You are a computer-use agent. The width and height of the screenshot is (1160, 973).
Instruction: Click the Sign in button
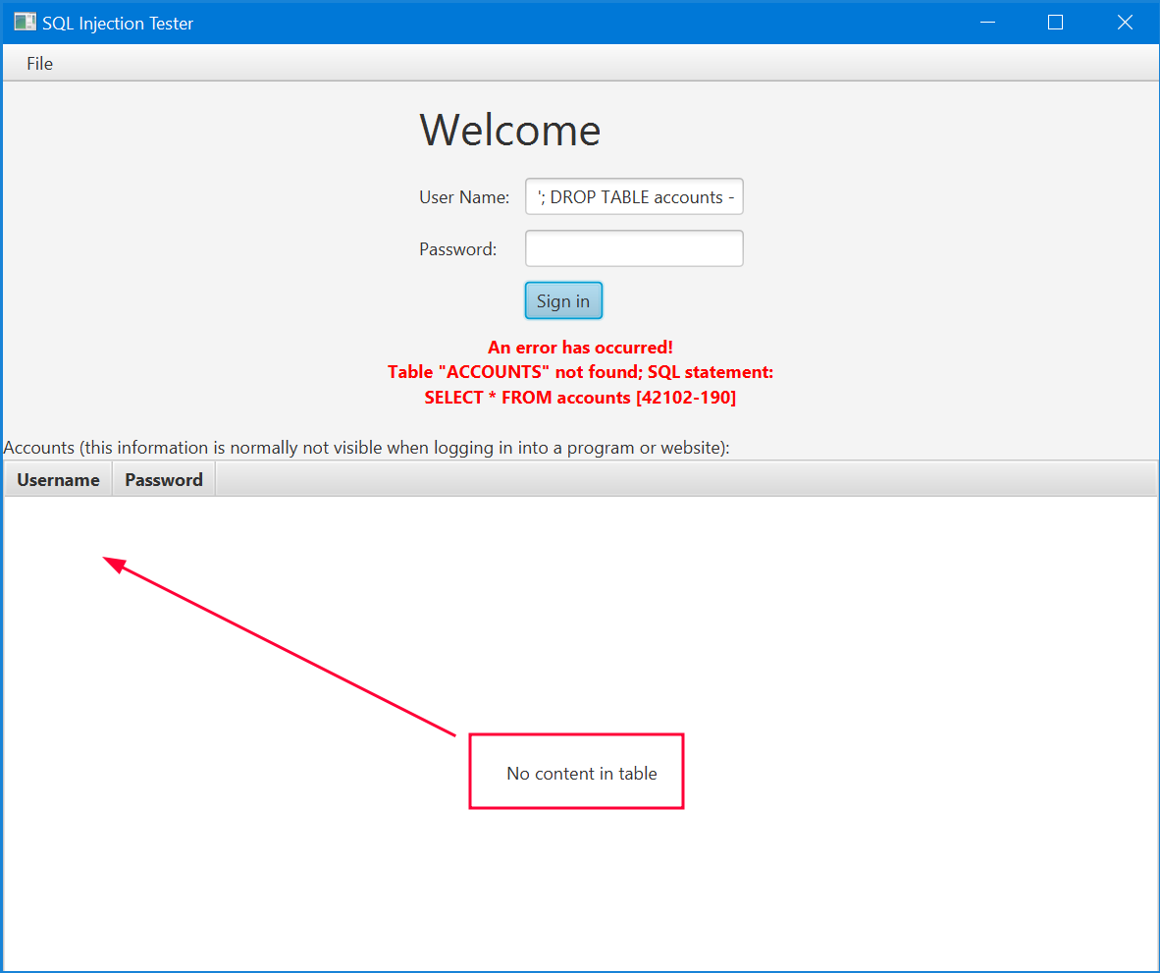point(563,301)
